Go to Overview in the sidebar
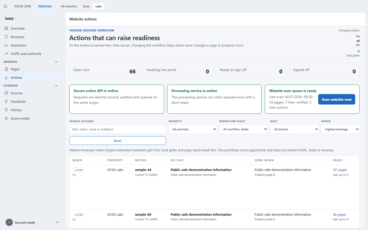Viewport: 368px width, 230px height. [x=31, y=28]
